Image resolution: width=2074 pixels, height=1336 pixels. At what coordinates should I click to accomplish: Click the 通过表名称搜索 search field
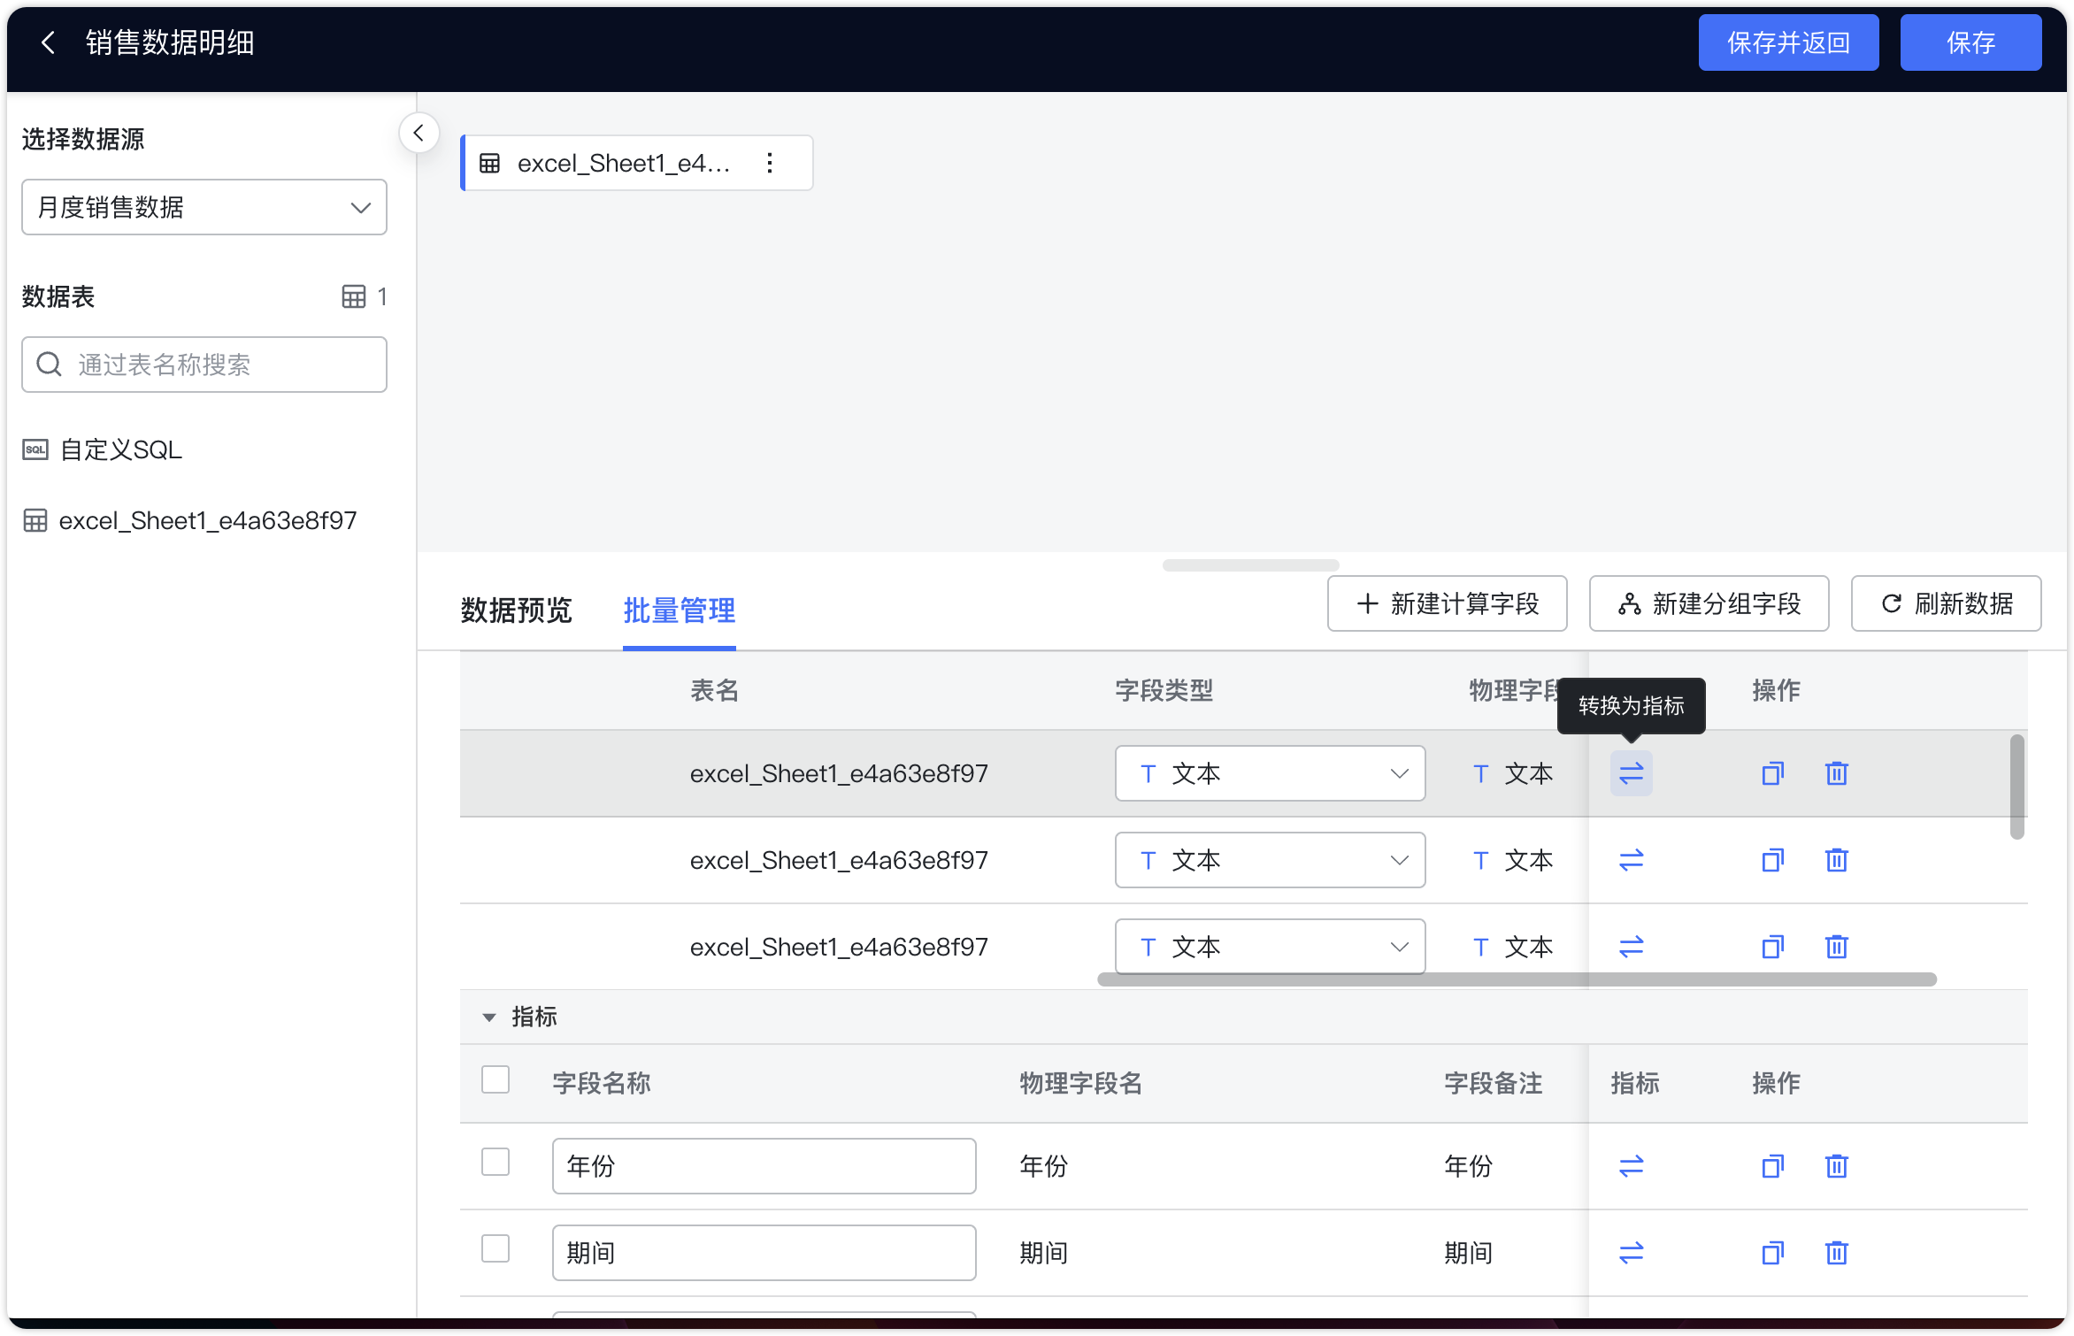(x=204, y=365)
